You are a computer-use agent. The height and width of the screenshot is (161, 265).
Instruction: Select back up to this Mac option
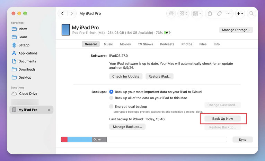[111, 98]
